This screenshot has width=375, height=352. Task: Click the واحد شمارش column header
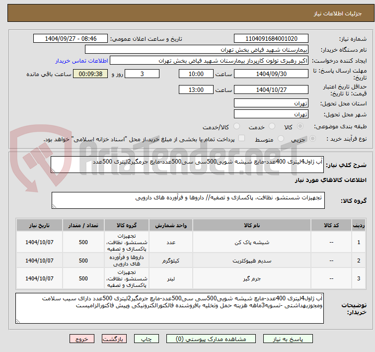[x=171, y=225]
